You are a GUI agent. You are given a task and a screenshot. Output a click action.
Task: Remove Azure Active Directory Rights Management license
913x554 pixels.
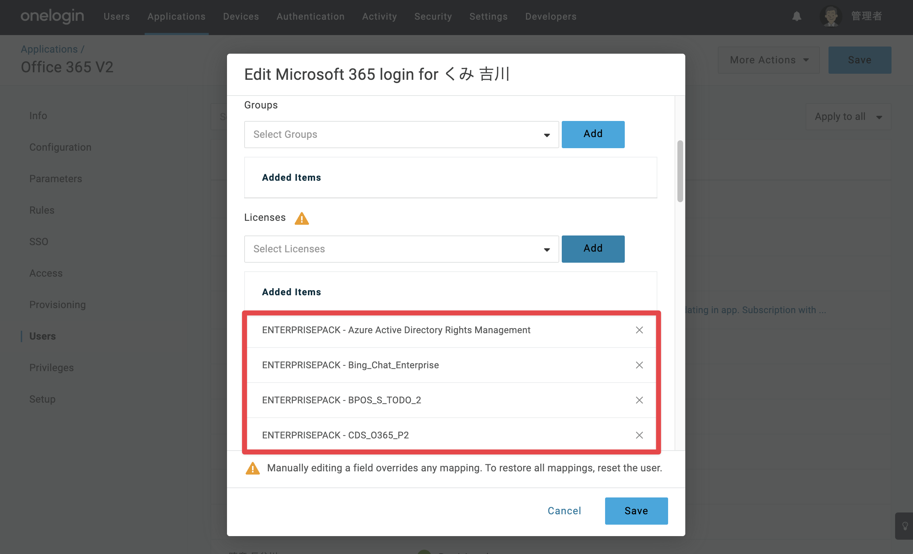click(639, 330)
